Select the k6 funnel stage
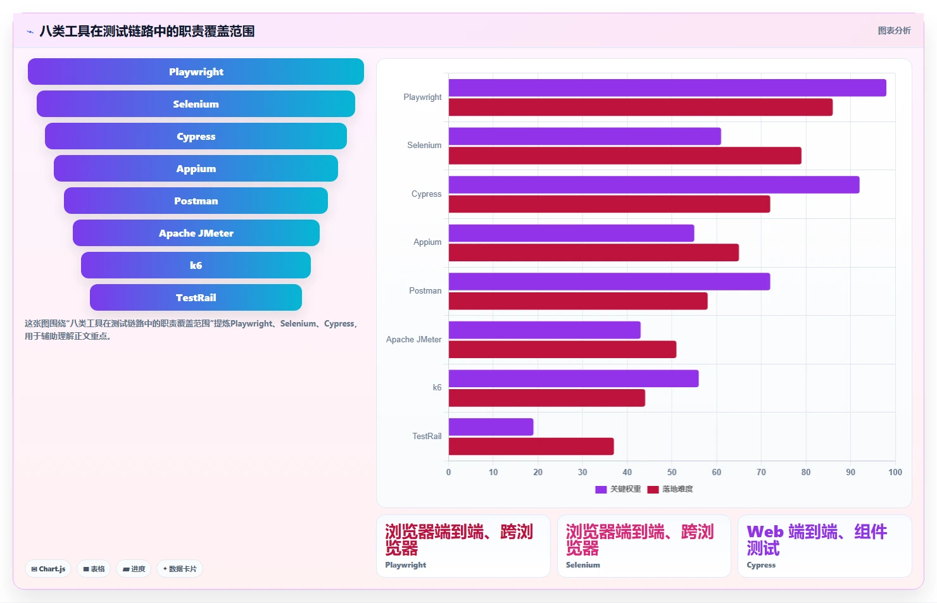 point(196,265)
